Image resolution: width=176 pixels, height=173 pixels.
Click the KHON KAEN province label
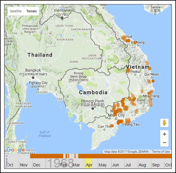[x=65, y=40]
